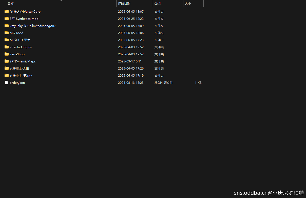Click the sort arrow above the 名称 column

tap(61, 1)
